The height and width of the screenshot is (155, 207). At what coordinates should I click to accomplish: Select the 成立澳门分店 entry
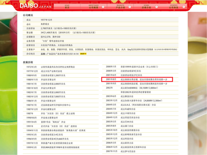click(x=127, y=126)
